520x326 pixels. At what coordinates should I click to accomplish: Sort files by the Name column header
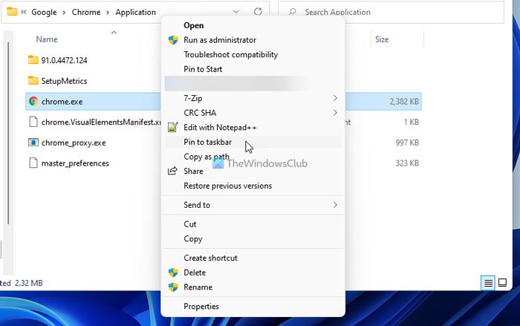(x=47, y=39)
